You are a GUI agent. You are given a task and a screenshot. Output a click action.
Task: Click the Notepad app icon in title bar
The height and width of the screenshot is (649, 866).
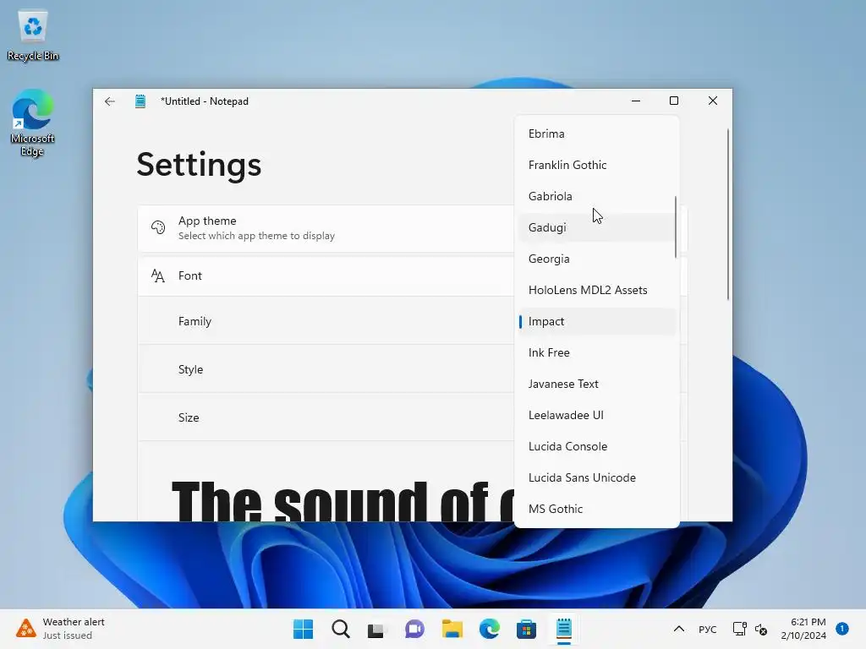(140, 101)
